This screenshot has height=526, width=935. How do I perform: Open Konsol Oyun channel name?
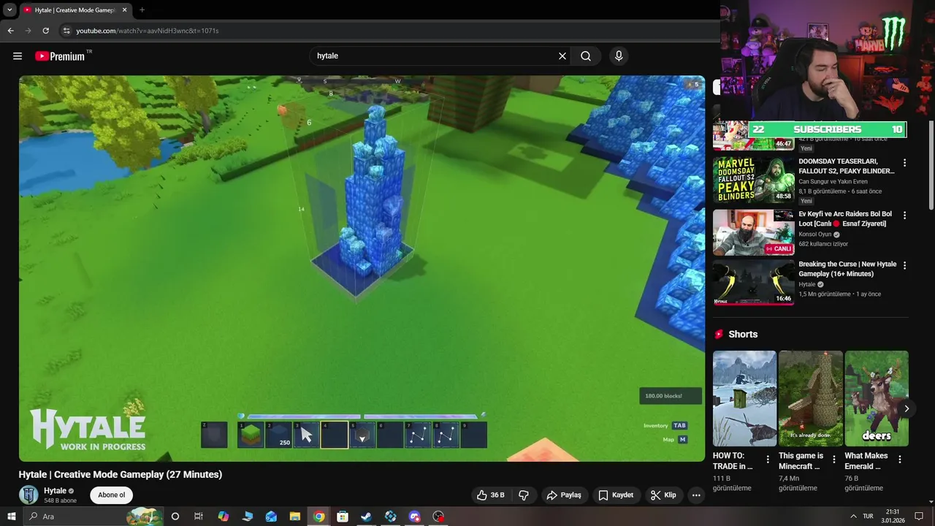coord(815,235)
